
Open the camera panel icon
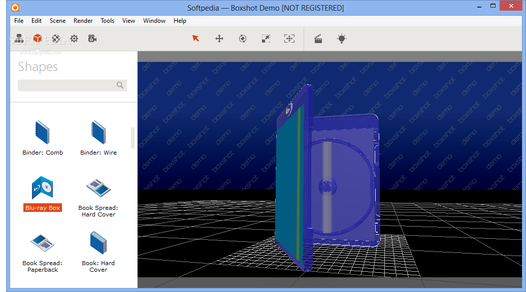point(92,39)
